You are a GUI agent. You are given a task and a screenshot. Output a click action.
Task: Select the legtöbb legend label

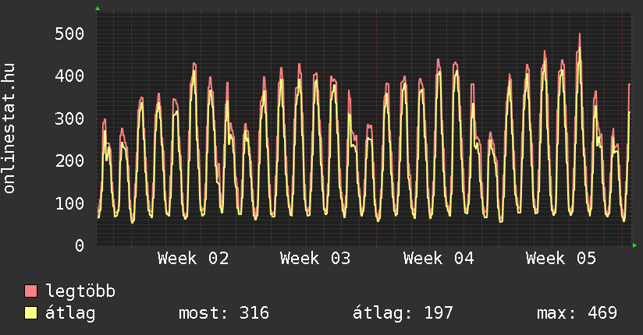[80, 291]
